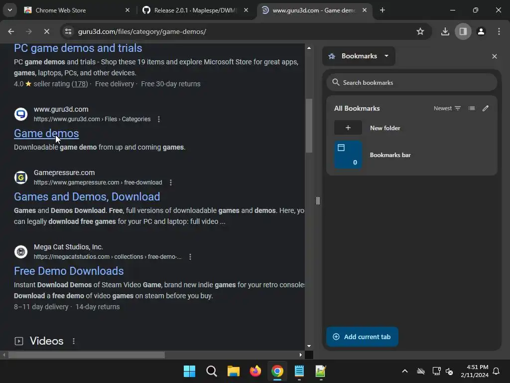Open Windows taskbar Search
The width and height of the screenshot is (510, 383).
pos(211,371)
